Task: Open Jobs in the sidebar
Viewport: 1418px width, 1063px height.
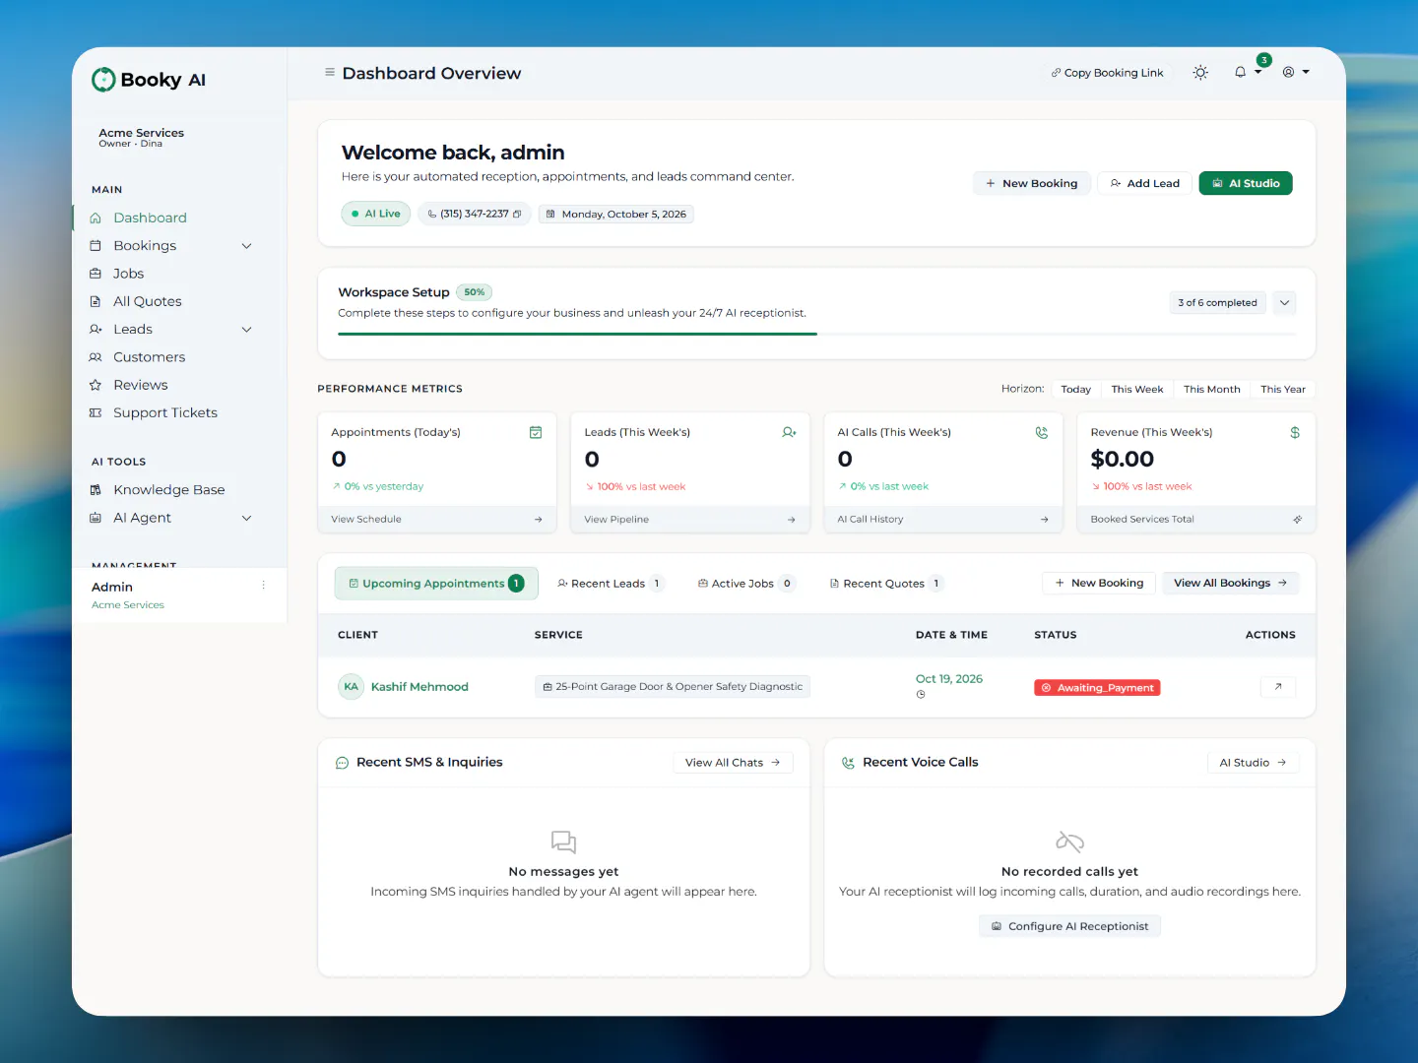Action: click(128, 274)
